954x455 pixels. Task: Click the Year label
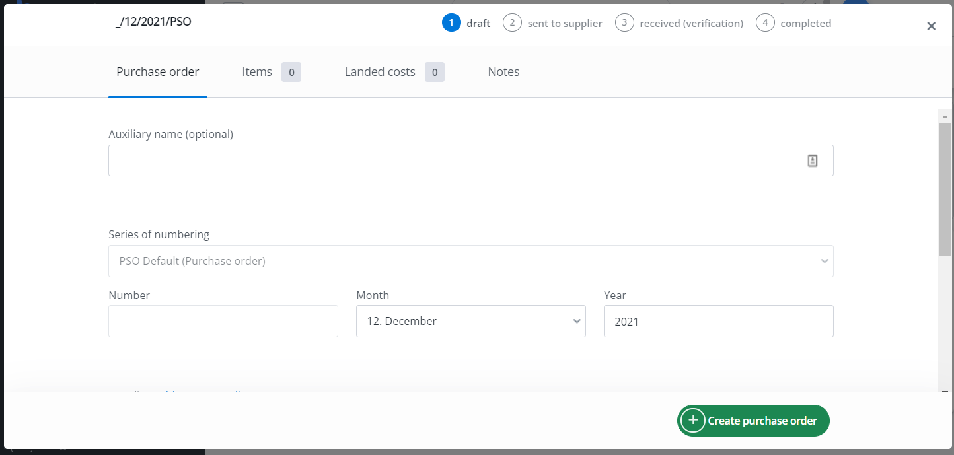pos(614,295)
